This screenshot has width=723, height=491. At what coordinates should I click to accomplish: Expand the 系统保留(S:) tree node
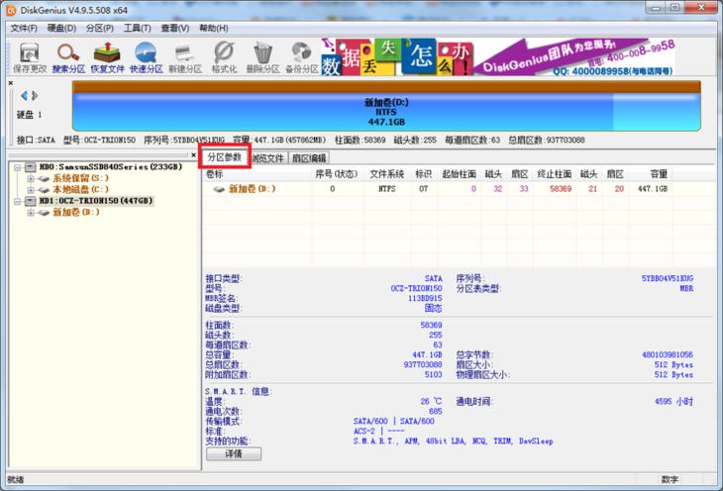pos(31,178)
